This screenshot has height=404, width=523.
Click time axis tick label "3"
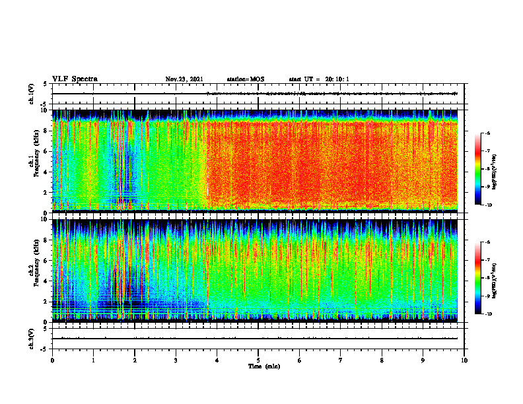176,360
